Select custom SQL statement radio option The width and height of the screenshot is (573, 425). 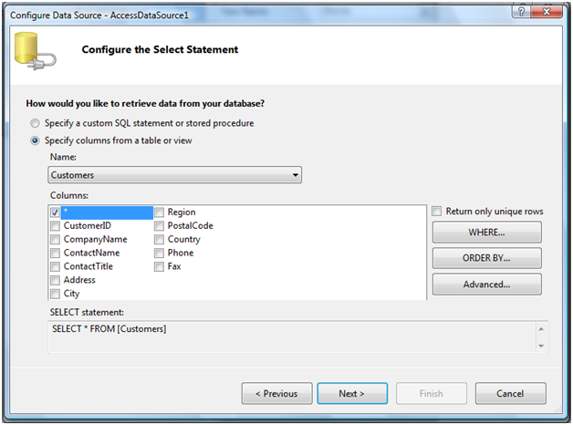click(35, 123)
